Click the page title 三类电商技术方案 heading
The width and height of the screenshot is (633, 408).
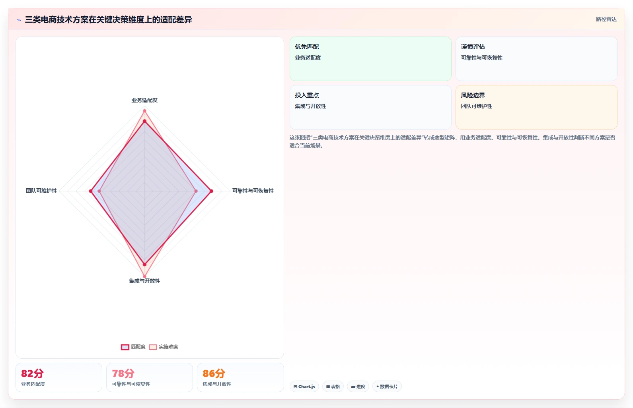click(109, 19)
